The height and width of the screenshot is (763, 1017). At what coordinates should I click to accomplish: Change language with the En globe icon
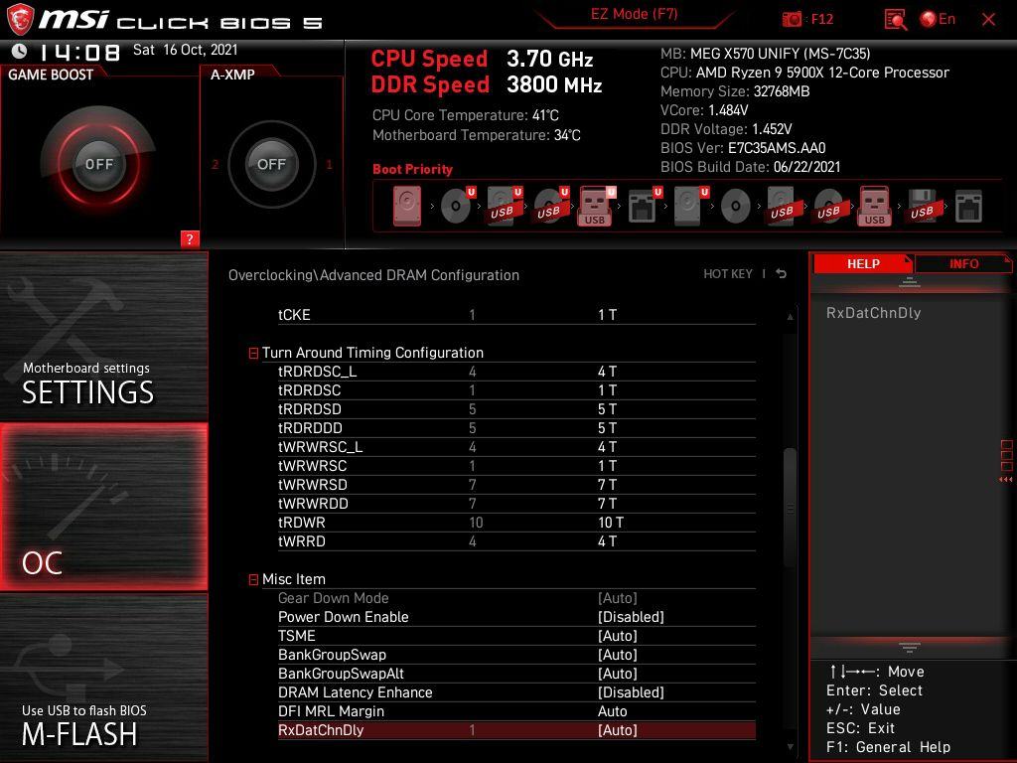point(938,19)
